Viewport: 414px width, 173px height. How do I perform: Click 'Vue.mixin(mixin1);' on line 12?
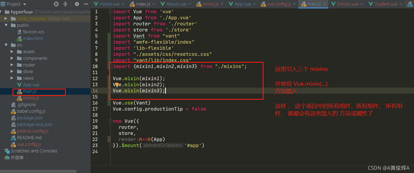click(x=139, y=79)
